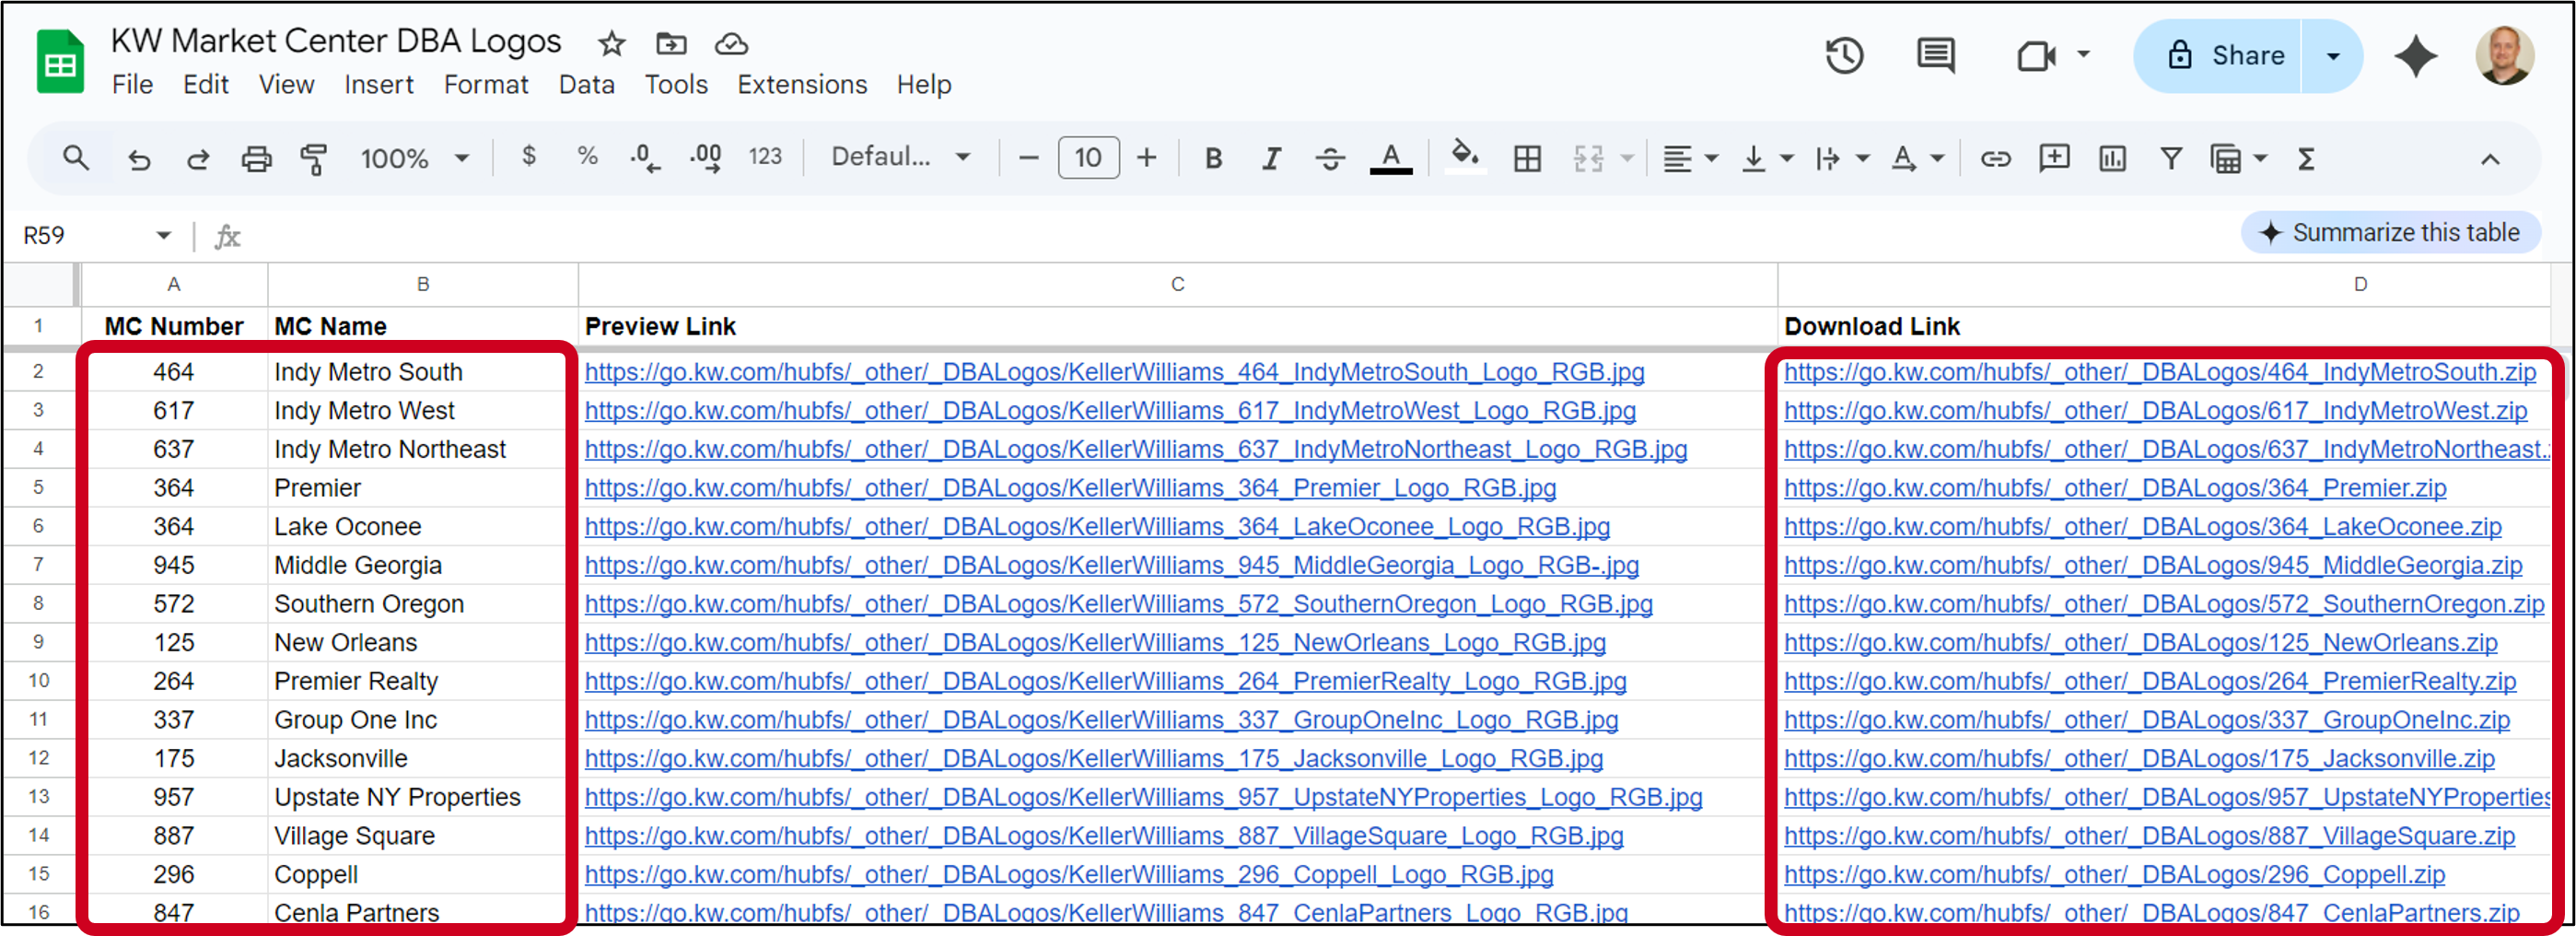Decrease the font size

point(1028,158)
